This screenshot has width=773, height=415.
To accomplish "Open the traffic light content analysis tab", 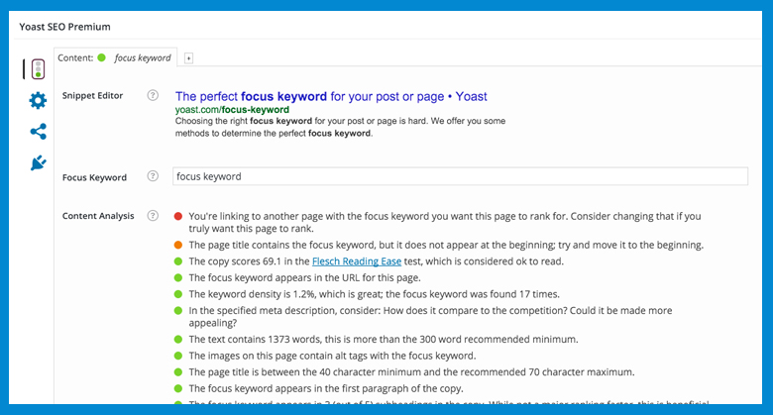I will [38, 69].
